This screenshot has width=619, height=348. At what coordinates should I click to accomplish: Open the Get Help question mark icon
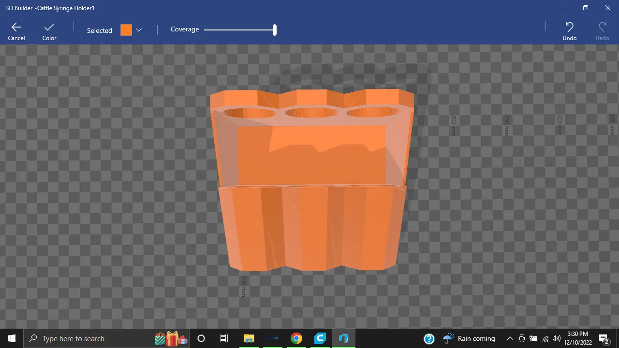429,339
